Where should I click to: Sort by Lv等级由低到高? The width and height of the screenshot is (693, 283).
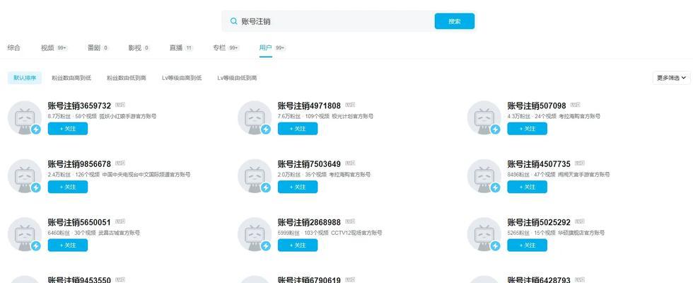237,78
